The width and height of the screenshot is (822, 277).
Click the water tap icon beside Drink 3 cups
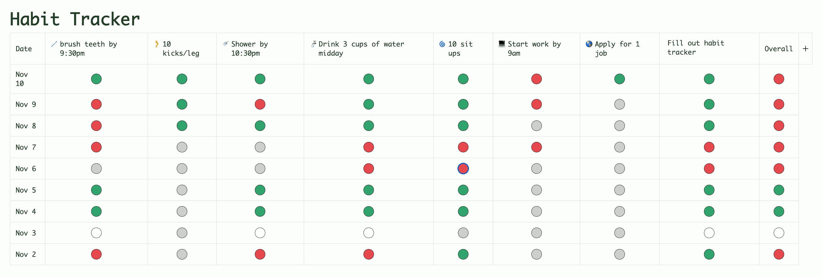click(314, 44)
